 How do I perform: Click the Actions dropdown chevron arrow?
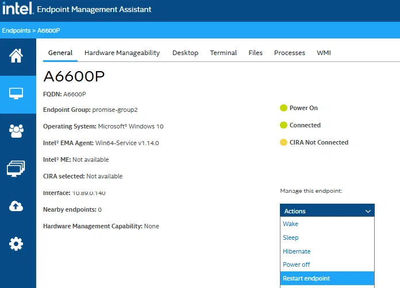point(368,211)
